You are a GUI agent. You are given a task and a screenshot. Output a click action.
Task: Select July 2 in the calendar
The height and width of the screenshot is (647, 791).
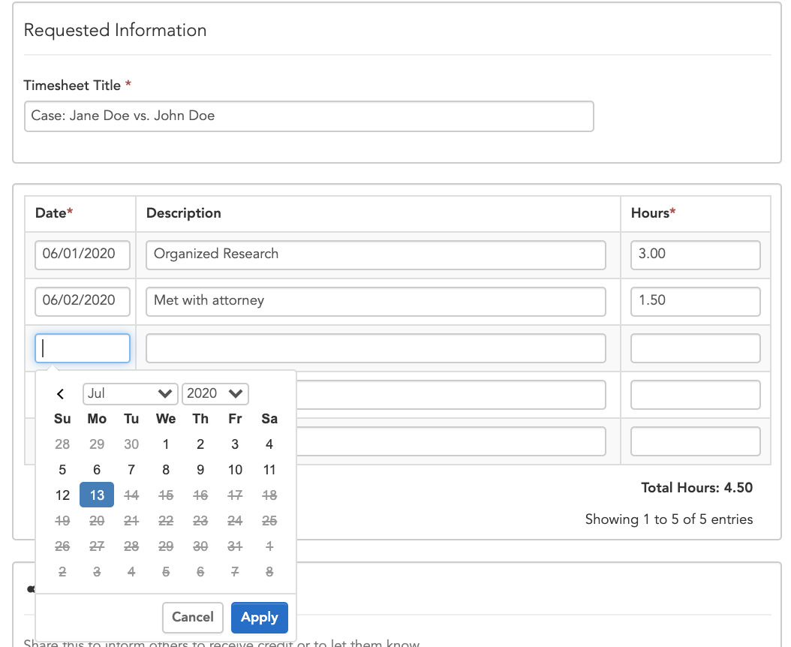[200, 444]
